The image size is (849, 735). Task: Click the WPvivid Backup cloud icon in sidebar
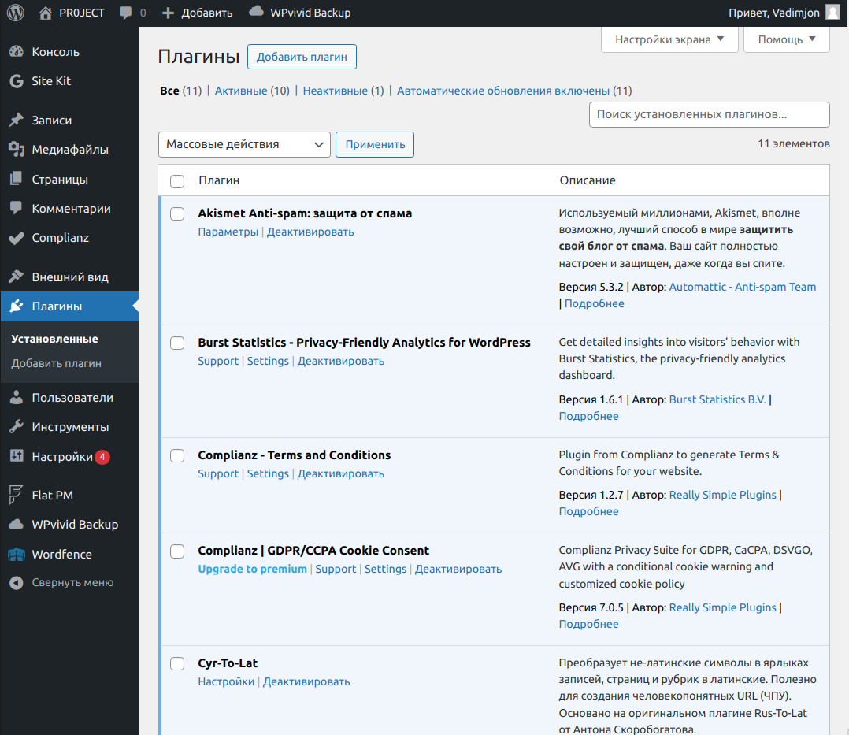[x=17, y=524]
